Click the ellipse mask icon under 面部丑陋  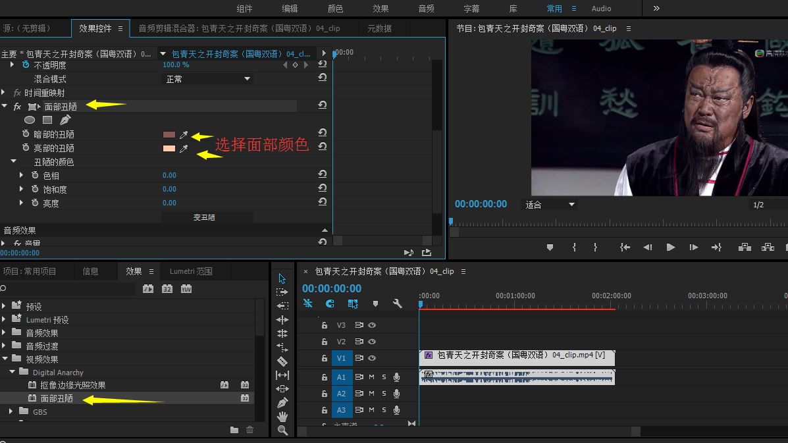tap(30, 120)
